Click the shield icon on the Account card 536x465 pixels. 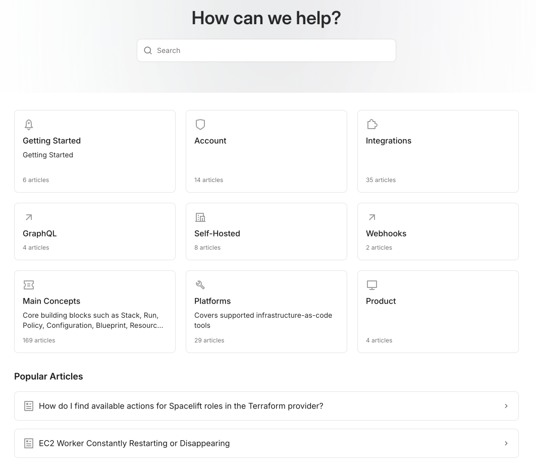(x=200, y=125)
